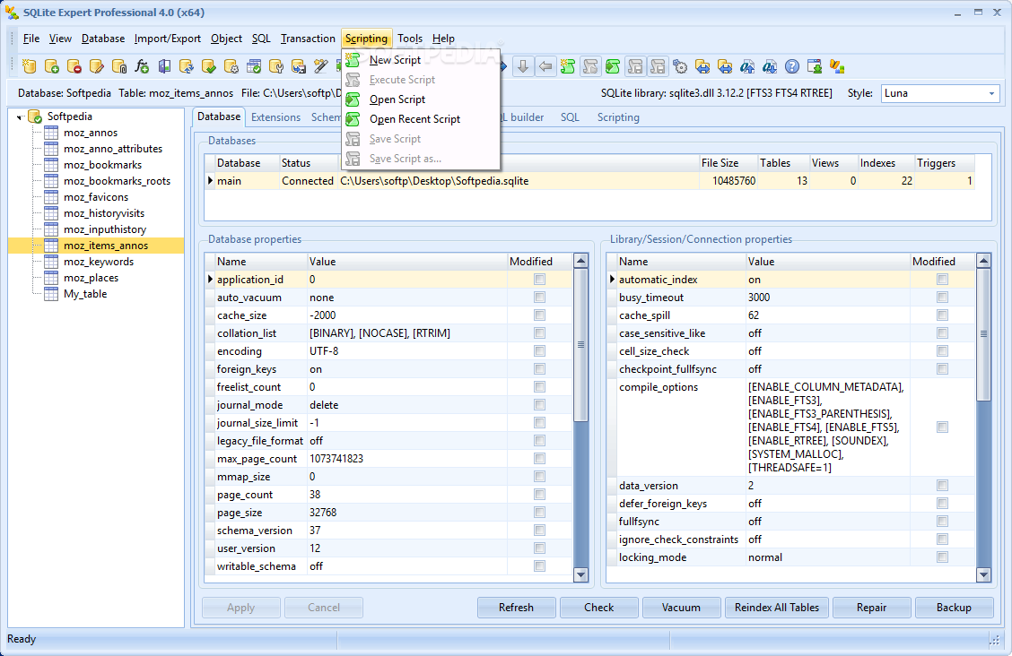
Task: Click the repair database icon with wrench
Action: point(276,66)
